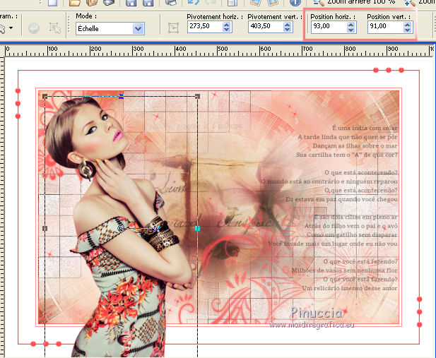Decrease Pivotement horiz. with down arrow

(x=227, y=30)
